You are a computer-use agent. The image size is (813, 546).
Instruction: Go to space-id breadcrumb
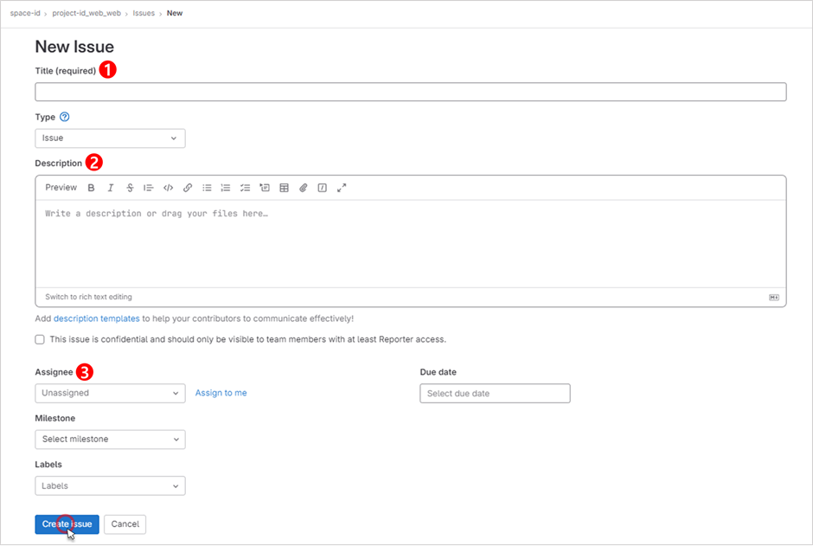(25, 13)
